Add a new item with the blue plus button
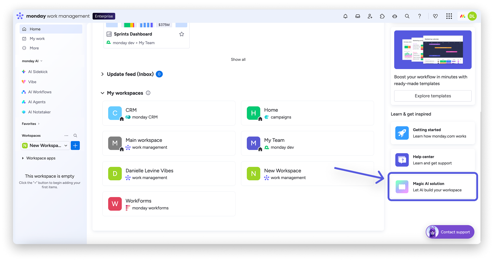This screenshot has width=494, height=261. (75, 145)
